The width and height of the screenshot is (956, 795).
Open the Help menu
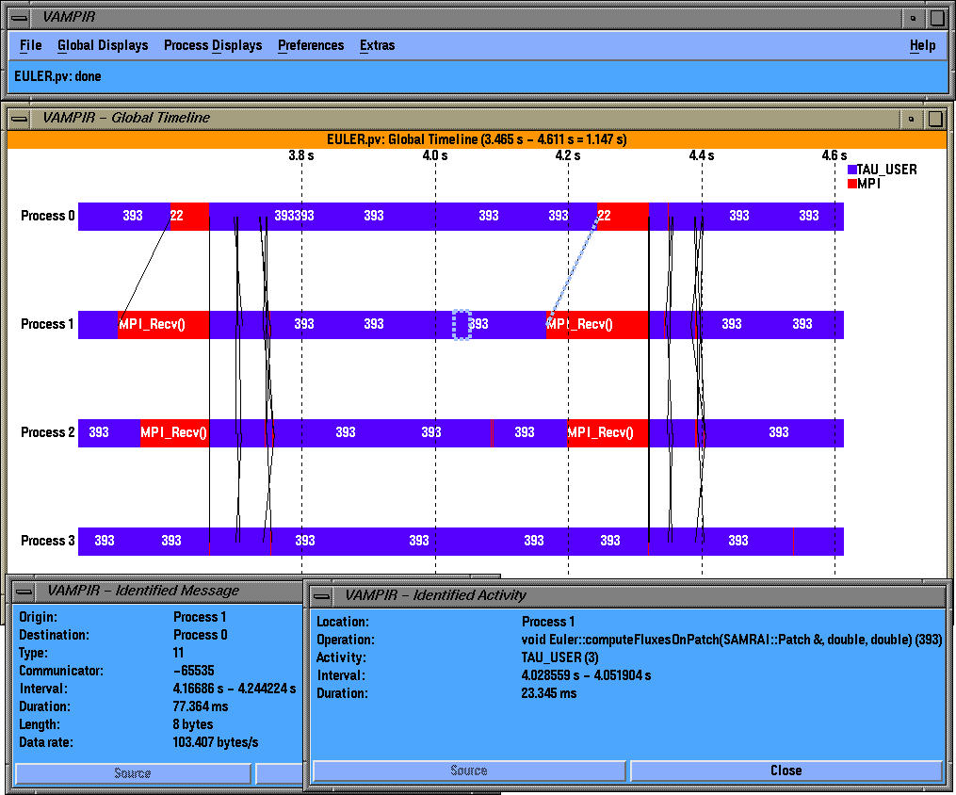click(923, 45)
